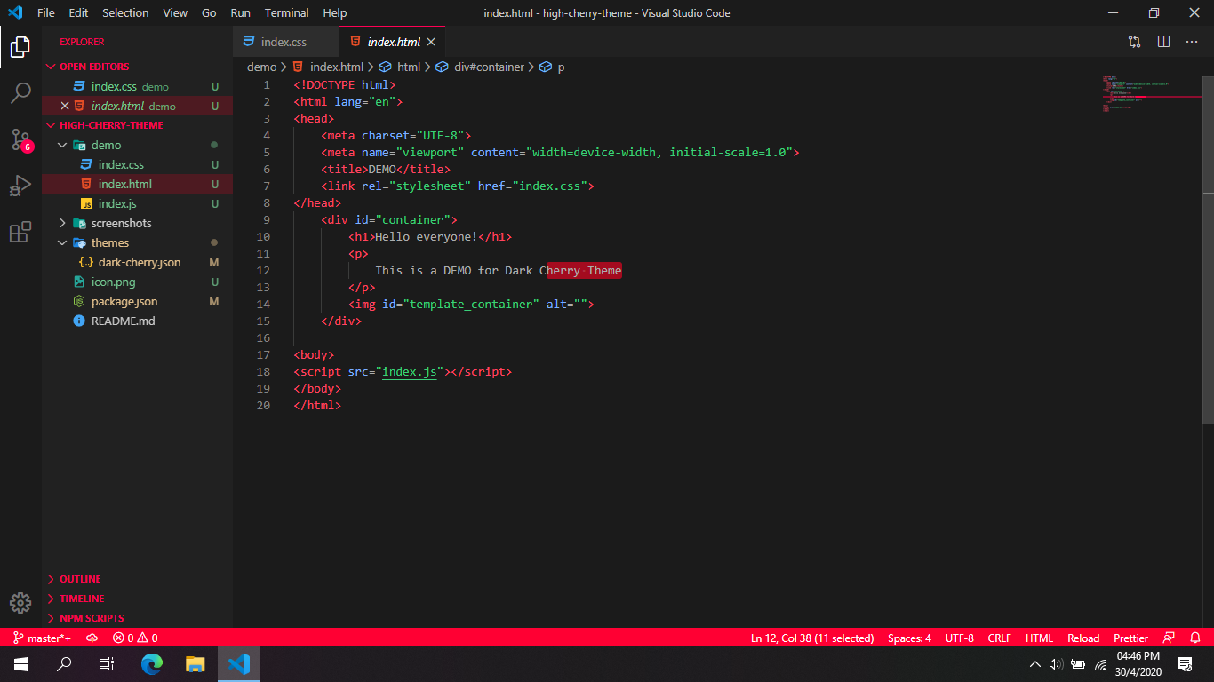Launch Microsoft Edge from taskbar
The height and width of the screenshot is (682, 1214).
(x=152, y=663)
